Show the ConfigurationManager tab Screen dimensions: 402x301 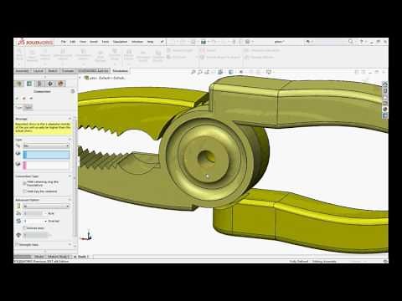click(39, 84)
